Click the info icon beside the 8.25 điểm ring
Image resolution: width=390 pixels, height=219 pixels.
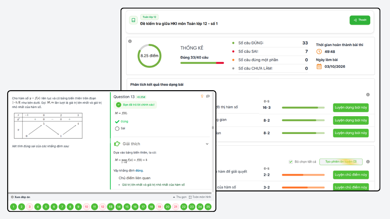130,42
